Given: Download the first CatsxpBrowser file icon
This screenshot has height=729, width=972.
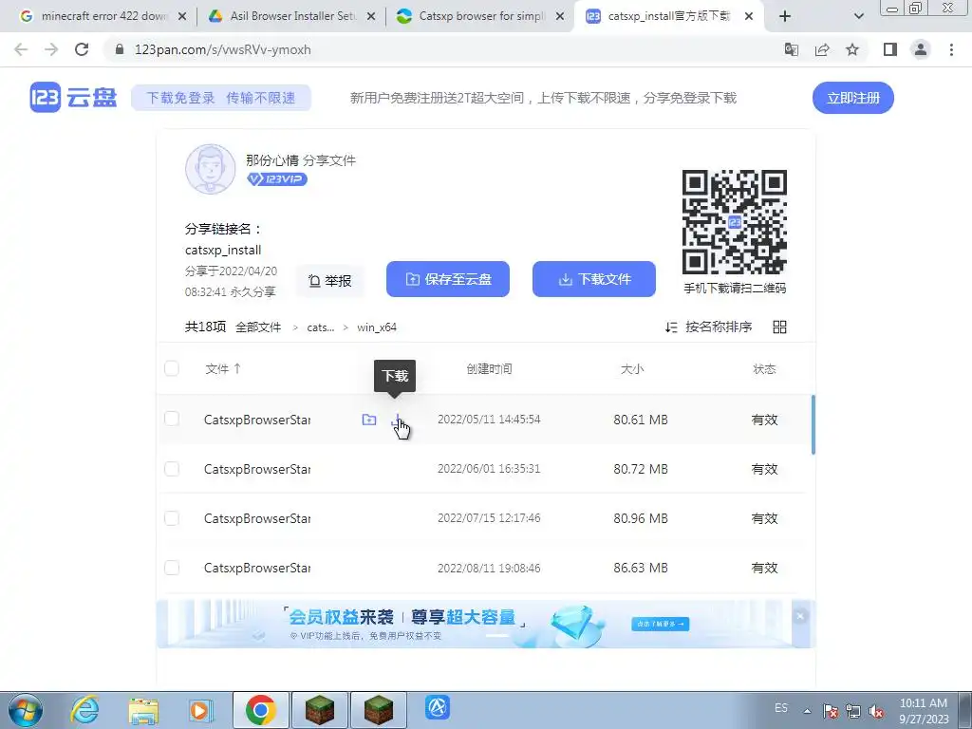Looking at the screenshot, I should coord(397,421).
